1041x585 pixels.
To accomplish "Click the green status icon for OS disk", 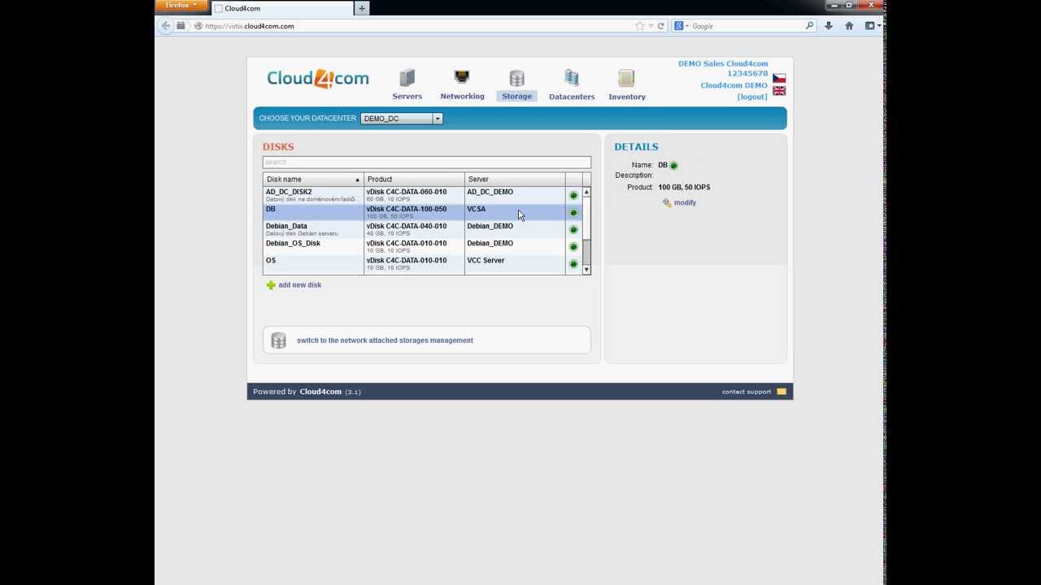I will tap(573, 263).
